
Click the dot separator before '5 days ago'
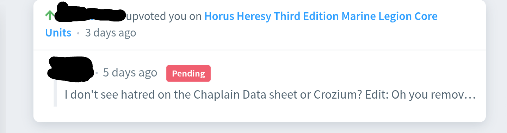pos(97,73)
